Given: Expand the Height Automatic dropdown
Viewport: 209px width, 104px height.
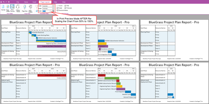Looking at the screenshot, I should pyautogui.click(x=53, y=8).
